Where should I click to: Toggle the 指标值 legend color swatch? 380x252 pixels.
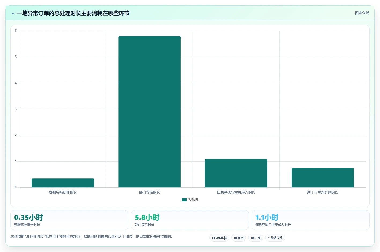click(x=184, y=199)
